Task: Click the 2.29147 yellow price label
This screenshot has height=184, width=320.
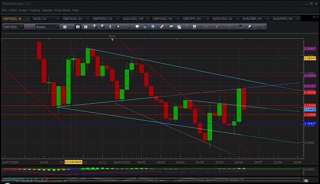Action: click(310, 58)
